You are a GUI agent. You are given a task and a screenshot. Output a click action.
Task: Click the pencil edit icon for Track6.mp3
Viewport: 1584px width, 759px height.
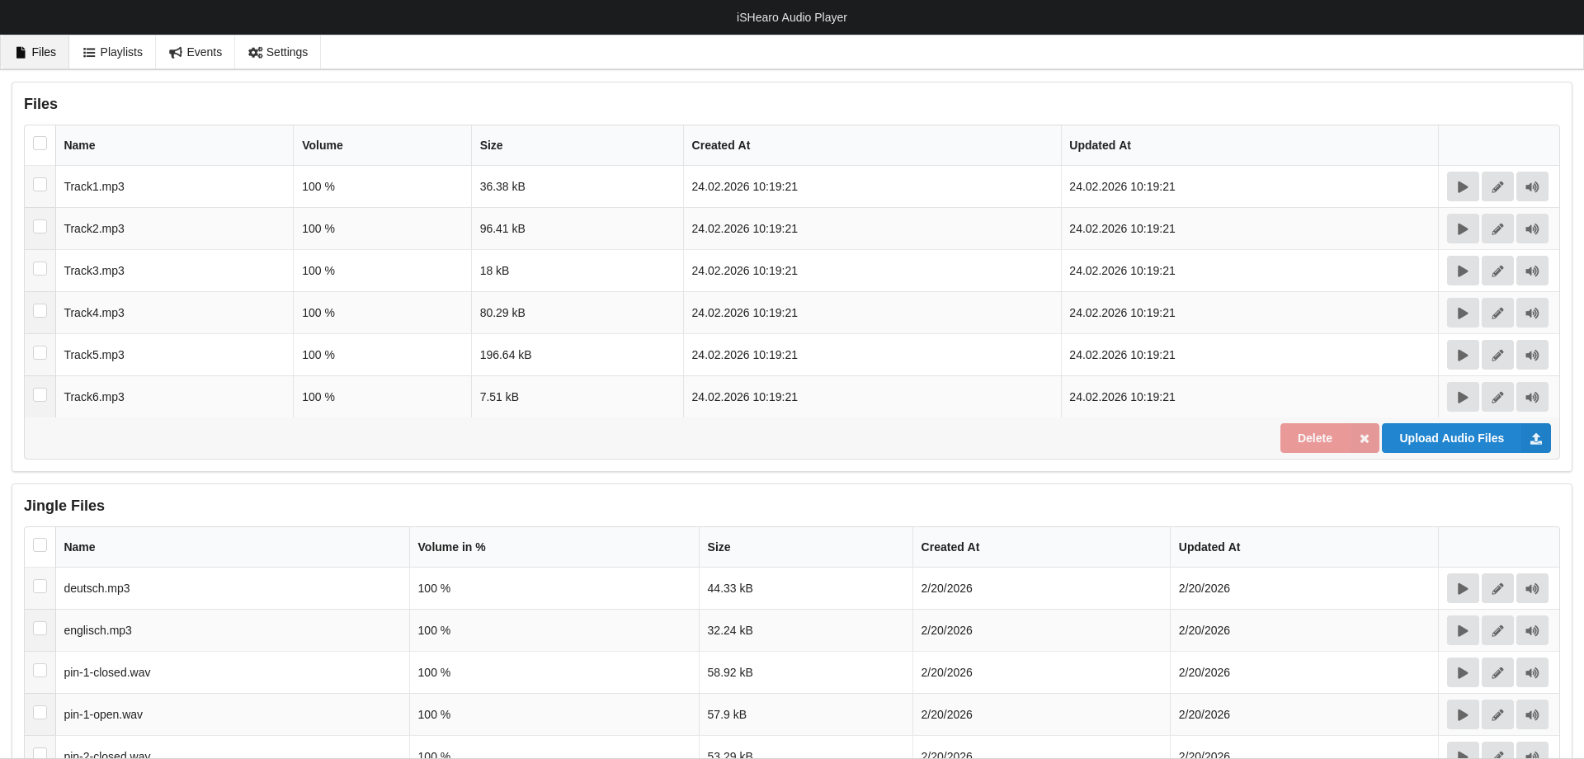pos(1497,398)
